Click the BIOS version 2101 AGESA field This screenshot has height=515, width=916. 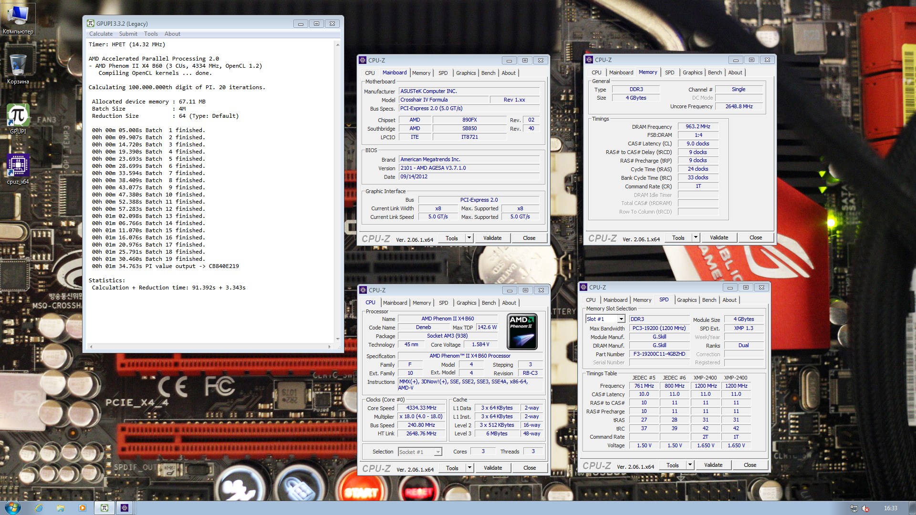(469, 168)
